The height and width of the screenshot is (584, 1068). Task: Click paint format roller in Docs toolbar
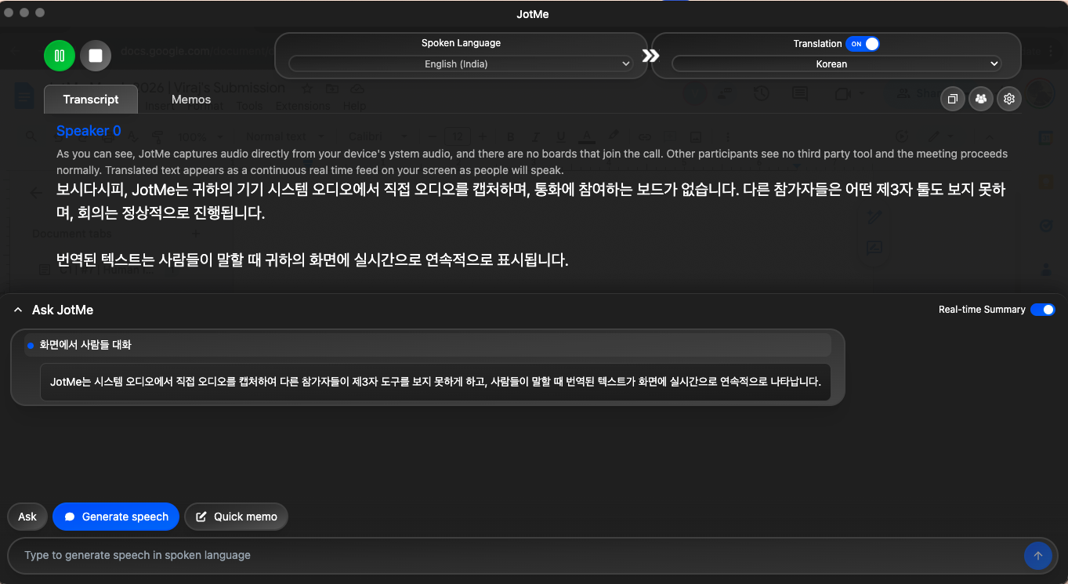click(157, 136)
